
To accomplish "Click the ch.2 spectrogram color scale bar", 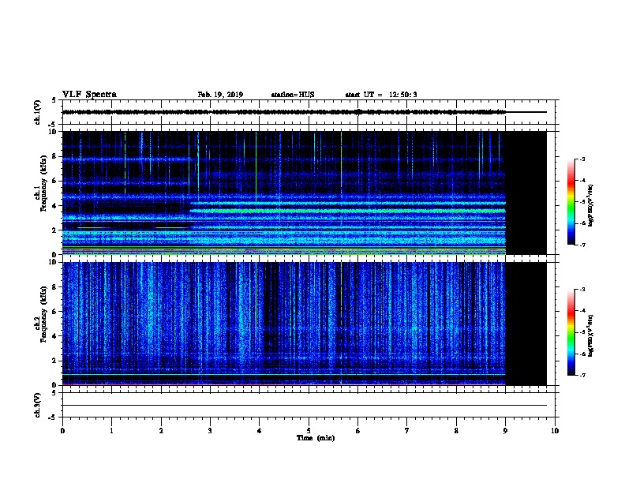I will pyautogui.click(x=571, y=332).
